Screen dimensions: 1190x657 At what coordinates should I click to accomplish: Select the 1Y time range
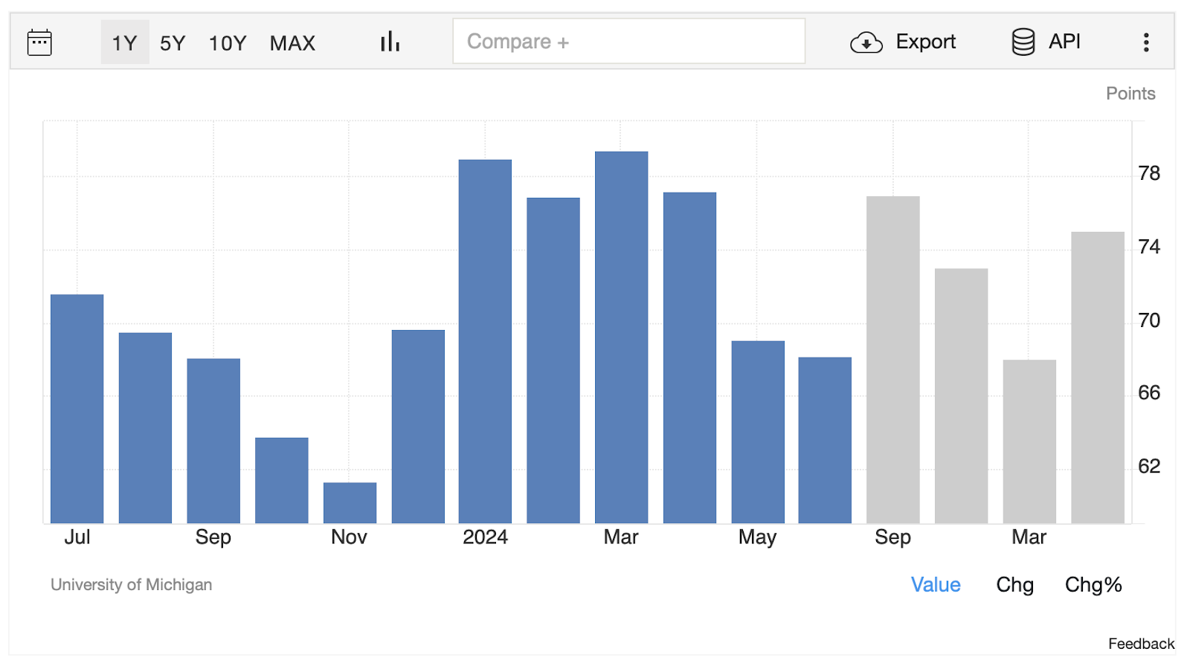tap(125, 42)
